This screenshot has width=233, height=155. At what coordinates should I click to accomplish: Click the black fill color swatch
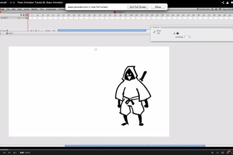[x=177, y=33]
